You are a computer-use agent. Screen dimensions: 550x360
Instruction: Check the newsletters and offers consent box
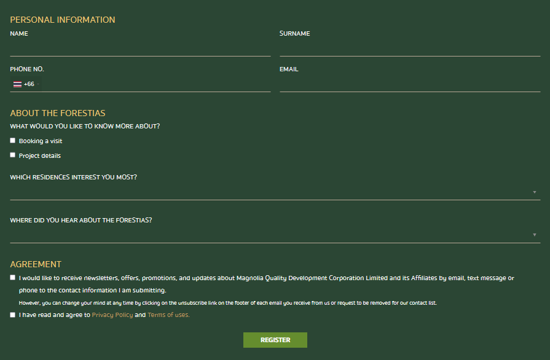13,278
